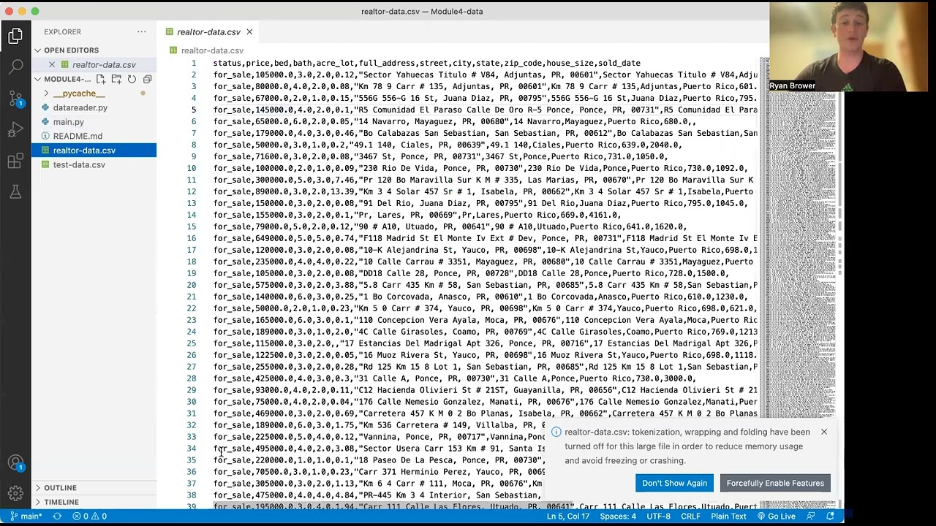The height and width of the screenshot is (526, 936).
Task: Open the Testing flask view
Action: [x=15, y=192]
